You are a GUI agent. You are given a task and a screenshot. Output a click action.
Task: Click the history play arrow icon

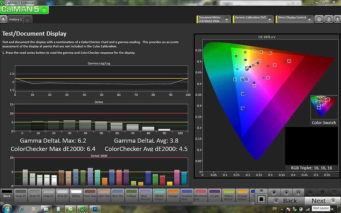pos(3,19)
